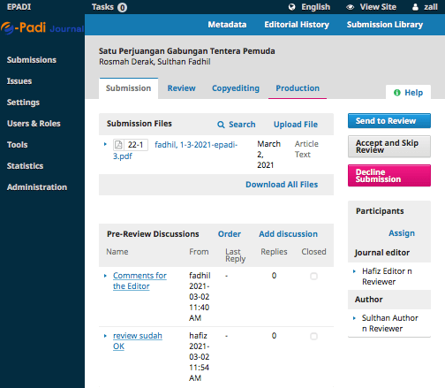This screenshot has width=445, height=388.
Task: Switch to the Review tab
Action: click(181, 88)
